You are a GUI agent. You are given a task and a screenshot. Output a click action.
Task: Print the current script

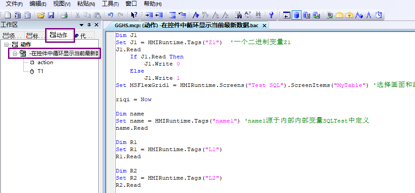tap(64, 15)
